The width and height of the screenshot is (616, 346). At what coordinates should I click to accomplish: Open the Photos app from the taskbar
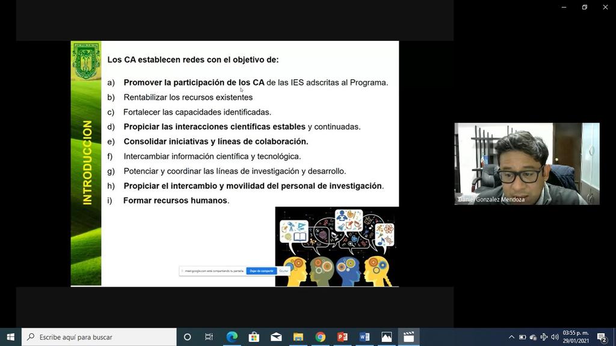click(386, 337)
